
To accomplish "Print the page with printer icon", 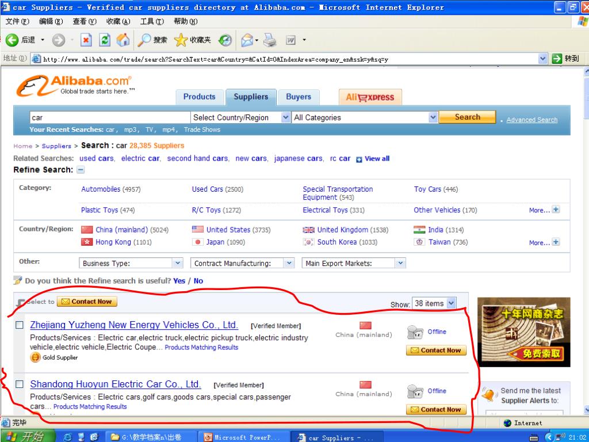I will (270, 40).
